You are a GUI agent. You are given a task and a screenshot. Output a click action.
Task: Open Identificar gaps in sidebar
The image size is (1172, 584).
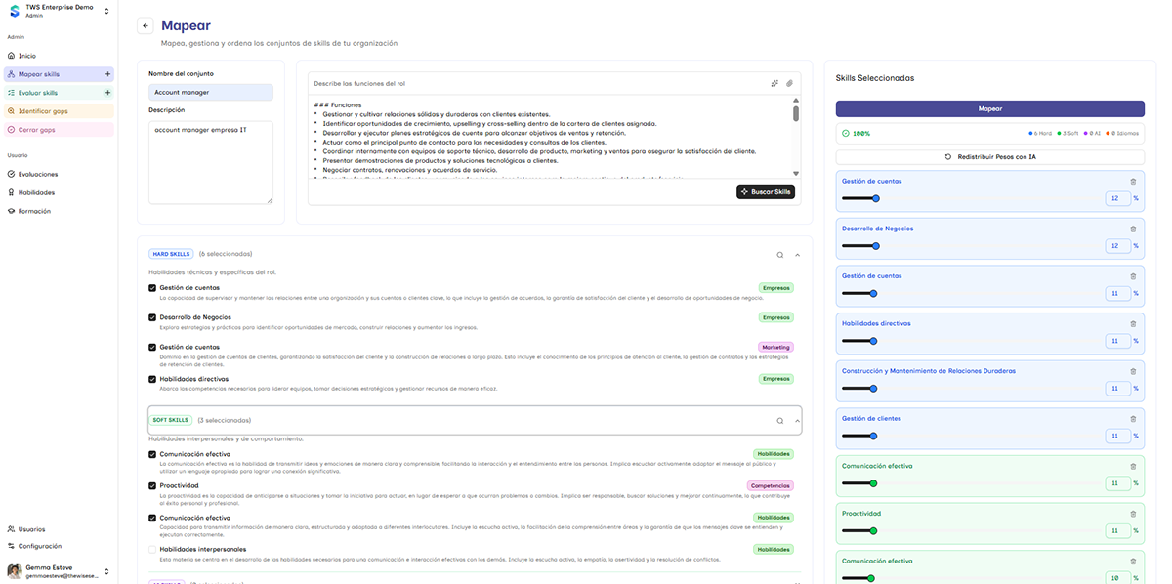tap(43, 111)
